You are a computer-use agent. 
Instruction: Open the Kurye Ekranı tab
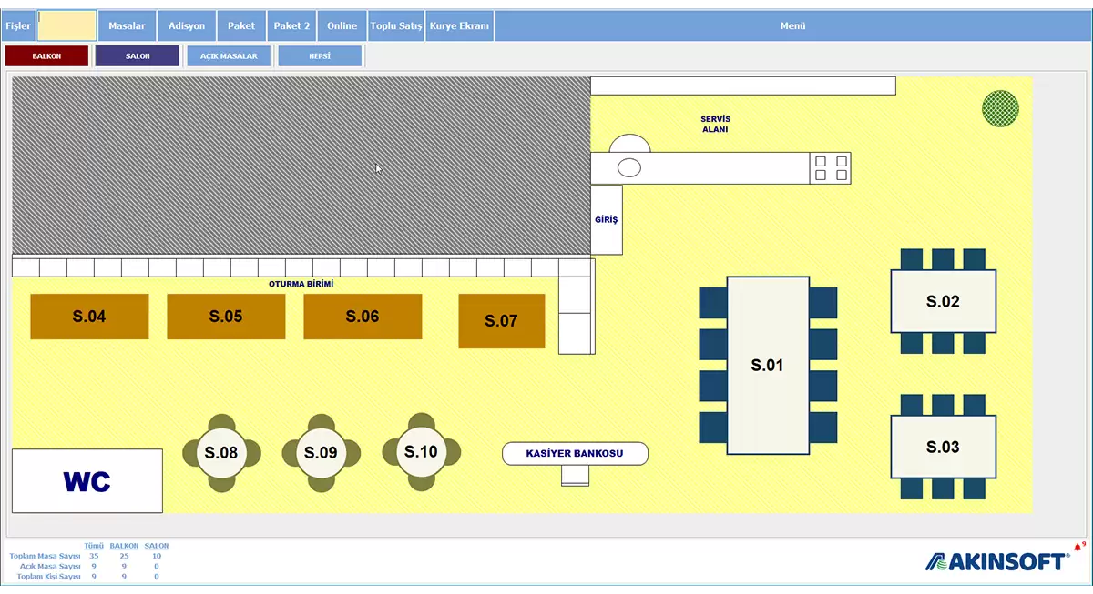pyautogui.click(x=460, y=26)
